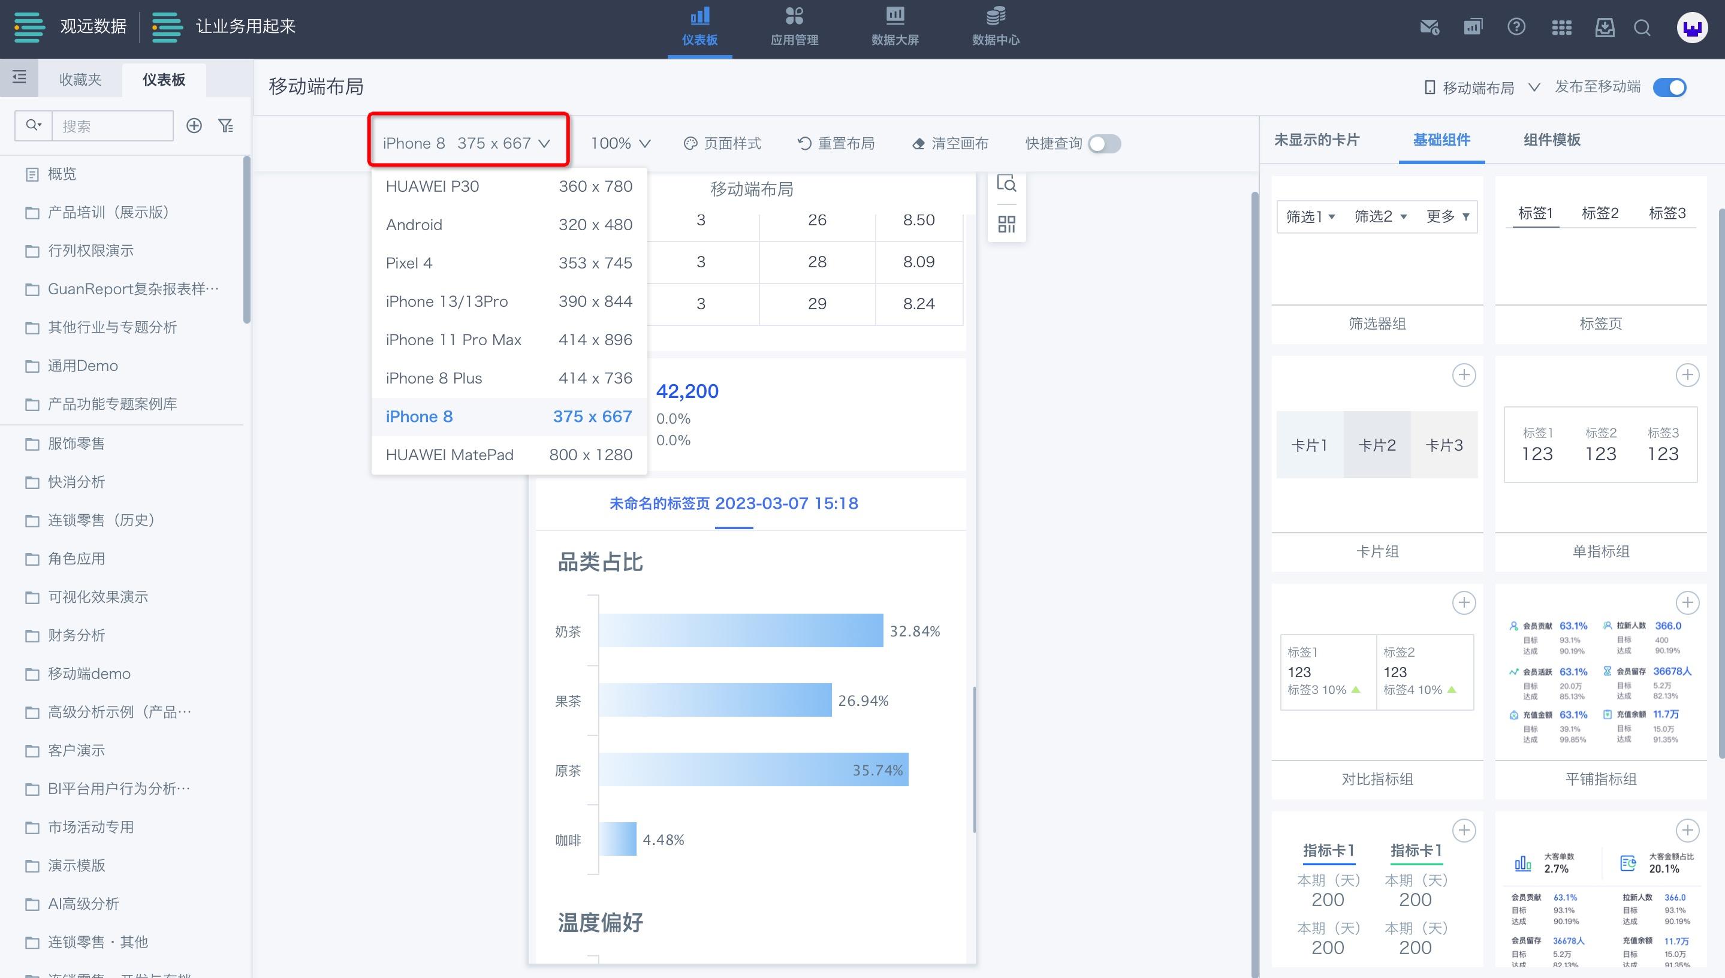
Task: Open the iPhone 8 device size dropdown
Action: 468,143
